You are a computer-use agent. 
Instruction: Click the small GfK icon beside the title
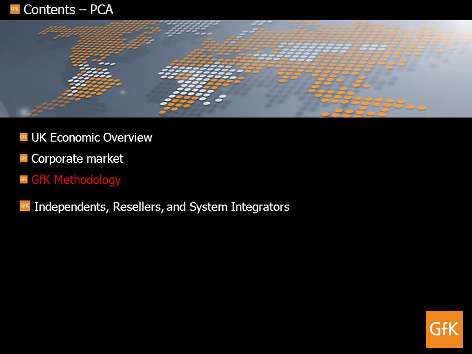15,9
